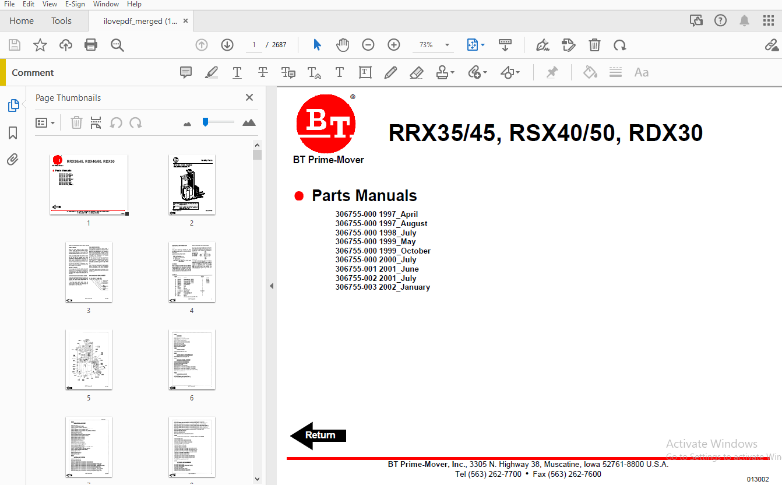
Task: Click the enlarge thumbnails mountain icon
Action: coord(249,123)
